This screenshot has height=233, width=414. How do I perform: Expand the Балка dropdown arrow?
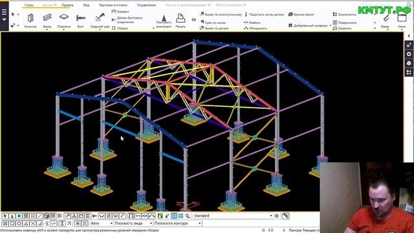click(x=47, y=30)
